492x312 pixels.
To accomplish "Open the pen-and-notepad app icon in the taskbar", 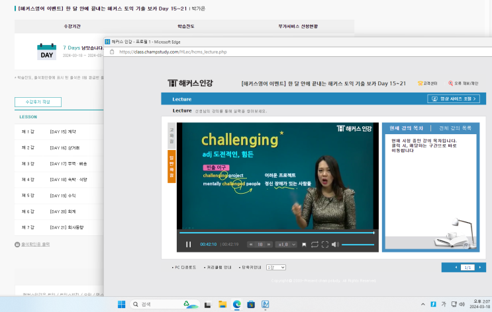I will pos(265,304).
